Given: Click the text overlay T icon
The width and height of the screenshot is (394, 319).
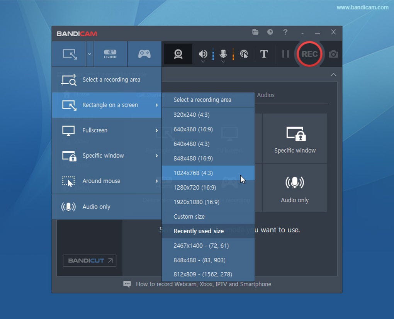Looking at the screenshot, I should [264, 54].
